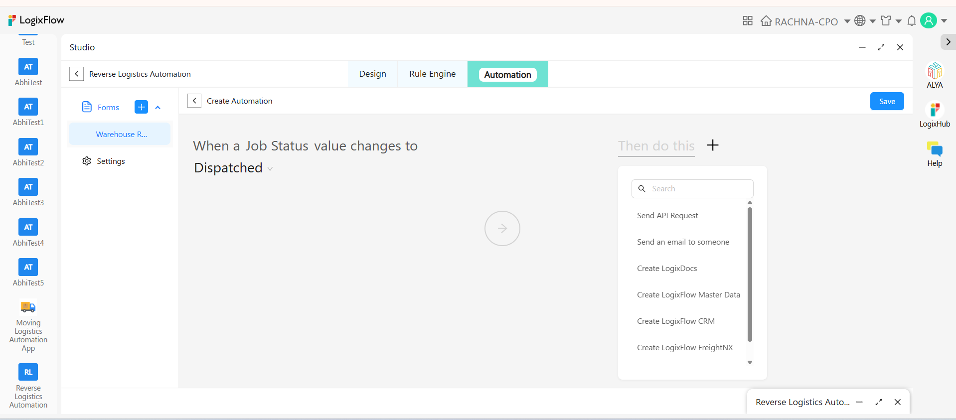Expand the user profile dropdown arrow
Image resolution: width=956 pixels, height=420 pixels.
[944, 21]
